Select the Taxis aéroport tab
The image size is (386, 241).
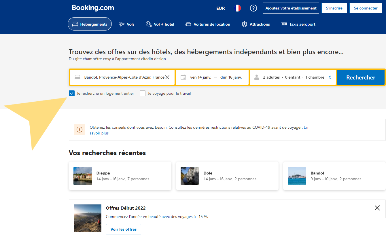click(x=298, y=24)
